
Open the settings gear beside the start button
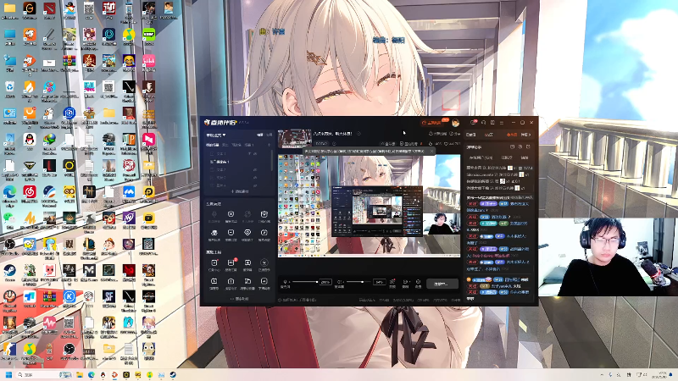418,282
